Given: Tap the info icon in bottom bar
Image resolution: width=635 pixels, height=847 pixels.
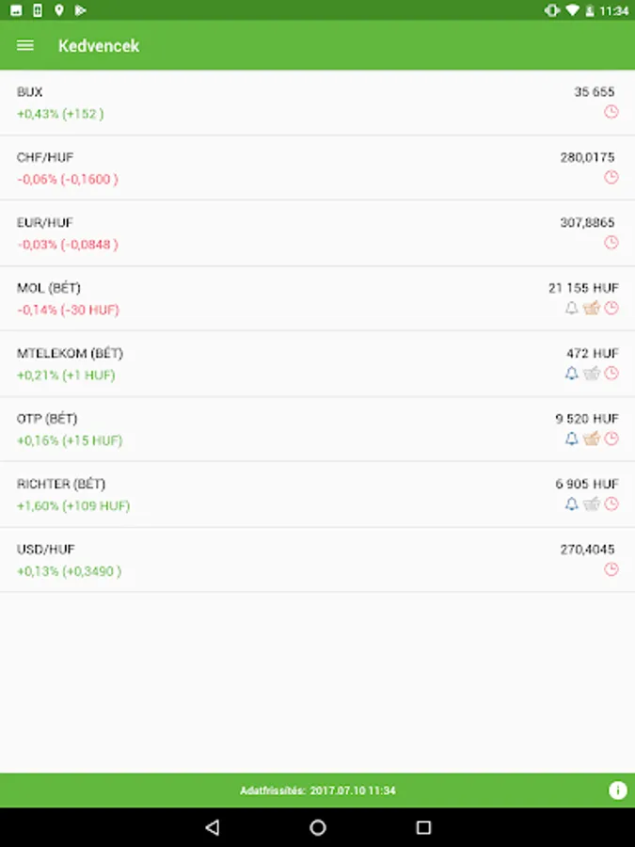Looking at the screenshot, I should pos(617,791).
